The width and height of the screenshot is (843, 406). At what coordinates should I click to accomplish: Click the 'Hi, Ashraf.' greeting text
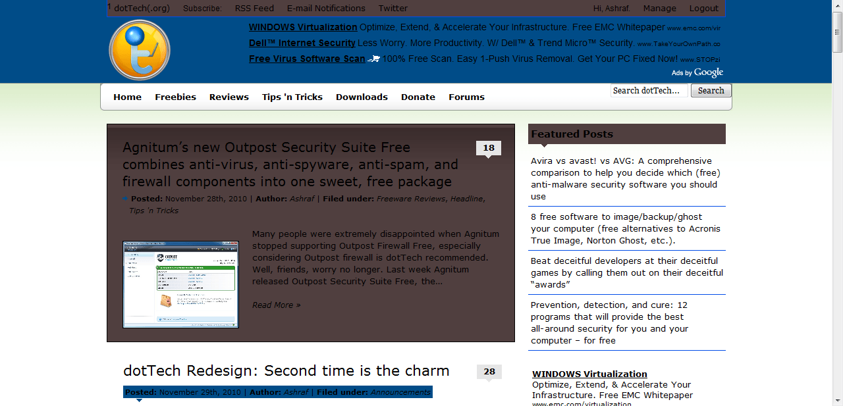click(x=612, y=9)
